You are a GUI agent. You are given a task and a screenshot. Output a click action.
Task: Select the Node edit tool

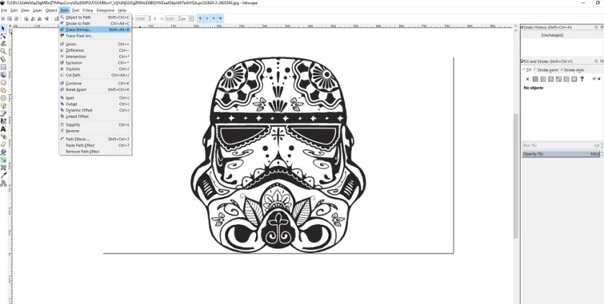[x=4, y=35]
